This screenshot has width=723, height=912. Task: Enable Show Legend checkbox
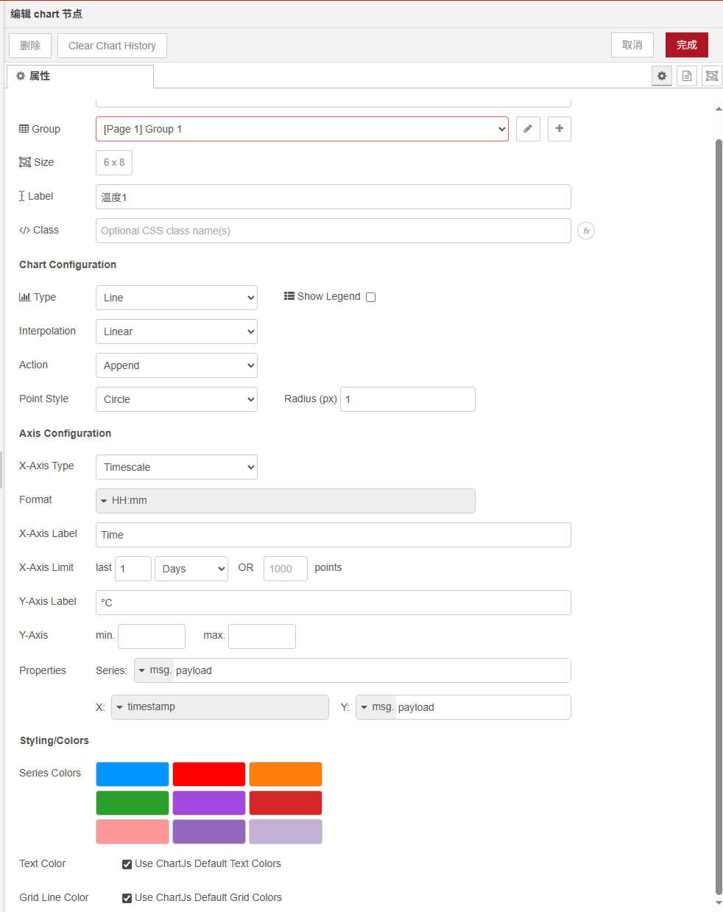pos(371,297)
